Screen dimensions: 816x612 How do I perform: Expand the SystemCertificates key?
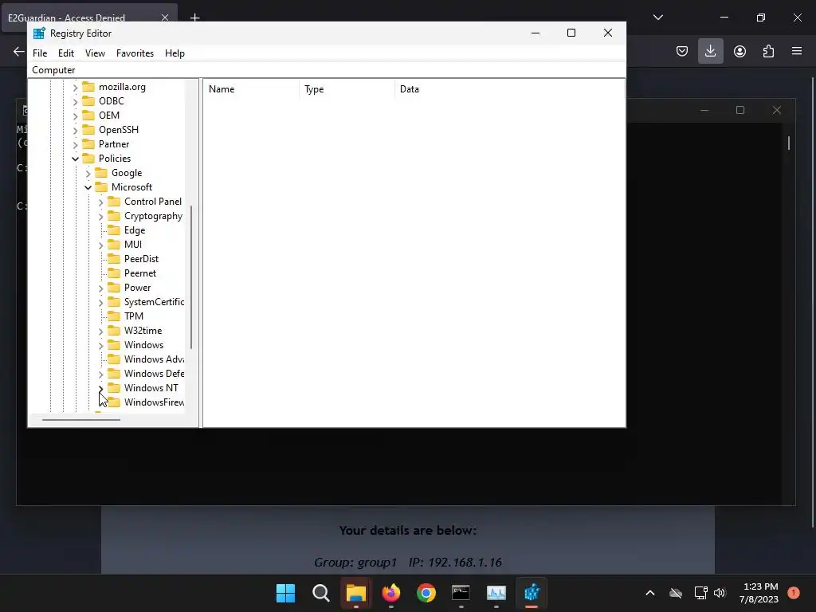101,302
